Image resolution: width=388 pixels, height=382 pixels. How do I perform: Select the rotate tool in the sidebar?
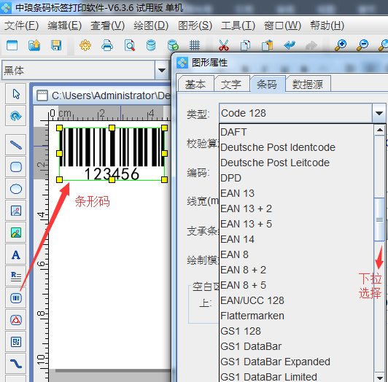click(16, 116)
